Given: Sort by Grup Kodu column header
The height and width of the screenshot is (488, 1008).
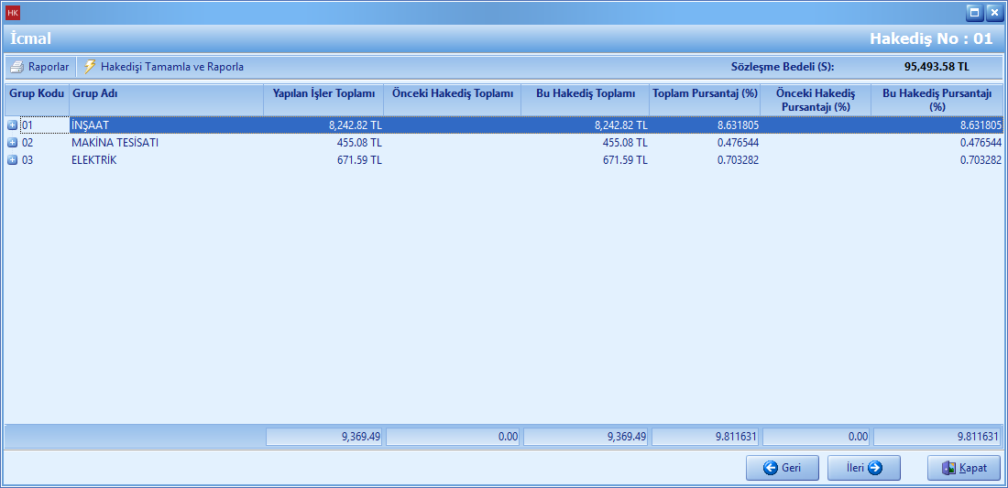Looking at the screenshot, I should 37,93.
